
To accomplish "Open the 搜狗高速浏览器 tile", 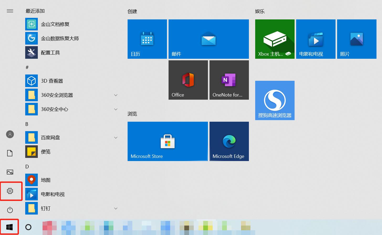I will click(x=274, y=100).
